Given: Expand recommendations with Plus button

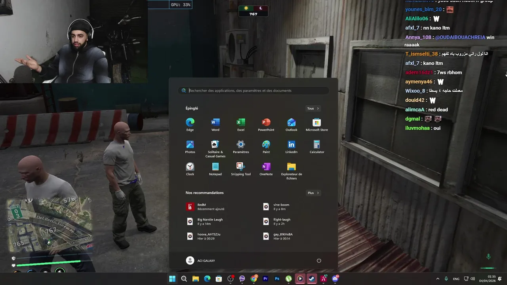Looking at the screenshot, I should pos(313,193).
